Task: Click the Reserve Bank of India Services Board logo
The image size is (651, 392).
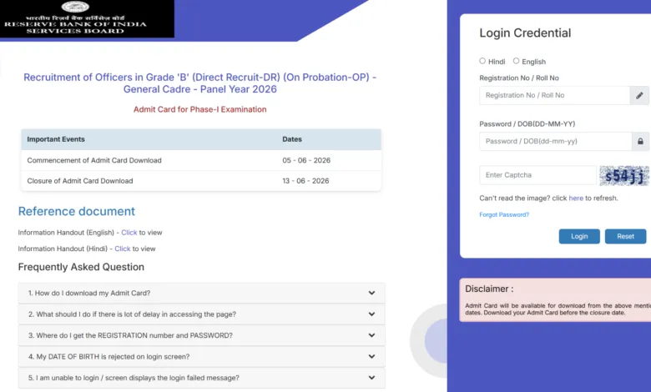Action: coord(87,18)
